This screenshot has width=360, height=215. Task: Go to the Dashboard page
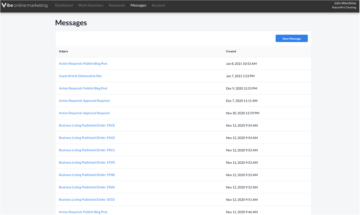tap(64, 5)
